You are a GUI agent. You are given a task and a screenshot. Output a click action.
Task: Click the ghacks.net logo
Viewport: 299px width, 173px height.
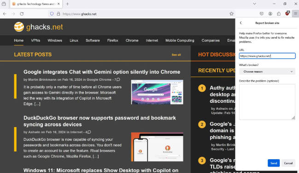38,27
